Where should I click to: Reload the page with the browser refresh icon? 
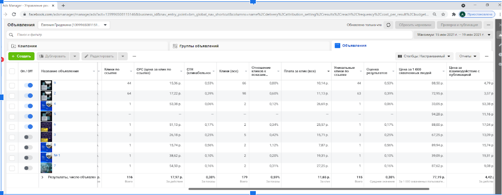point(14,14)
